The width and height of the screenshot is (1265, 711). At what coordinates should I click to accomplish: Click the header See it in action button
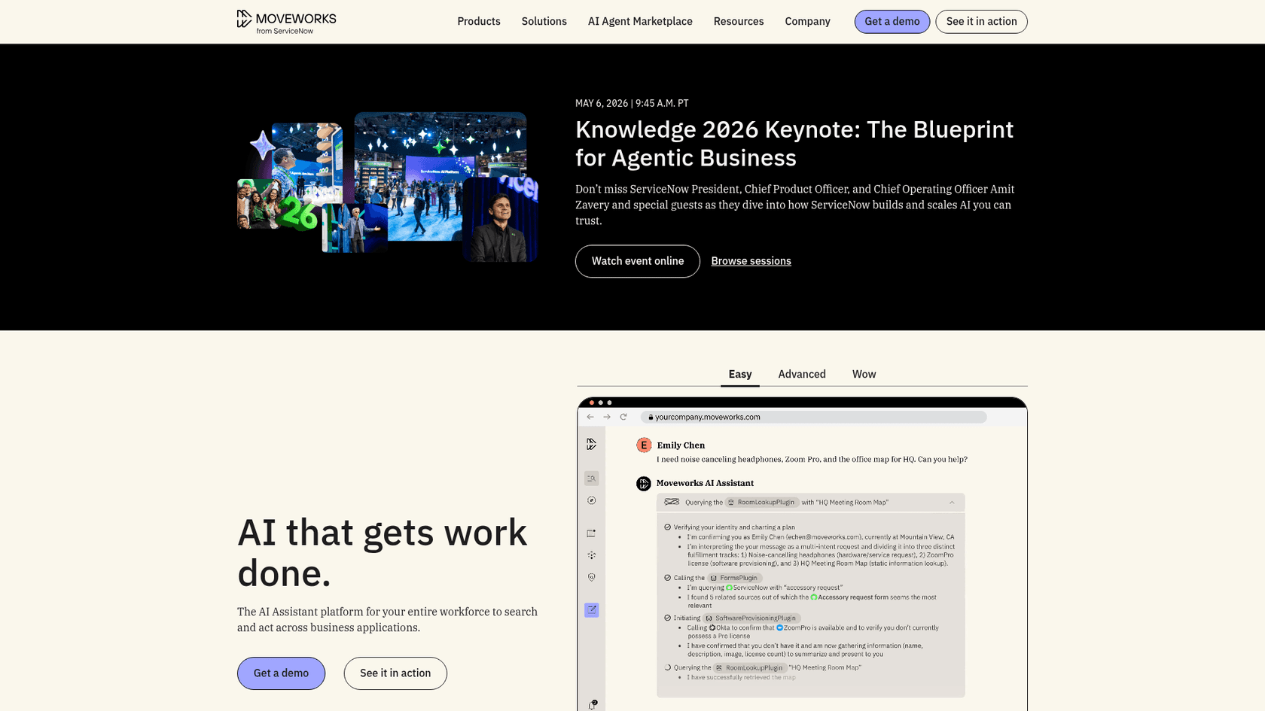[x=981, y=22]
